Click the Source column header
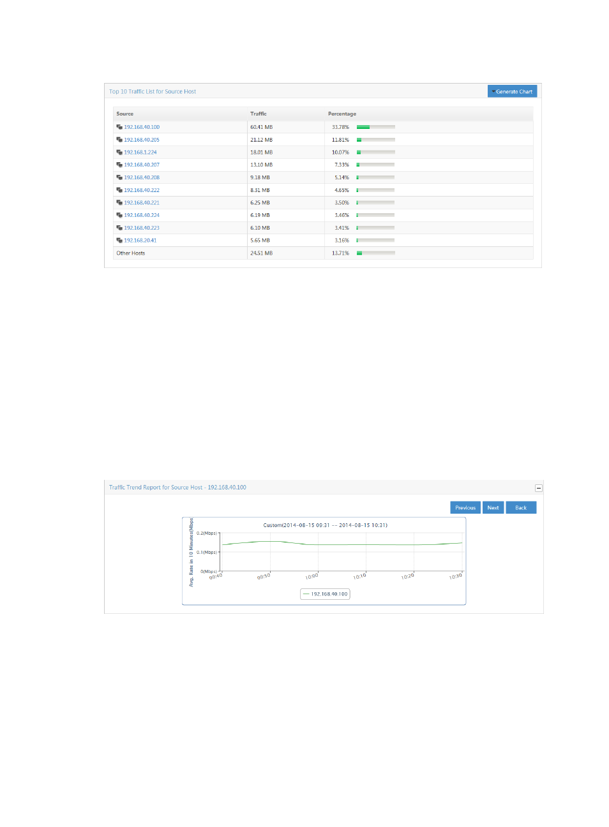The image size is (609, 827). click(x=125, y=114)
